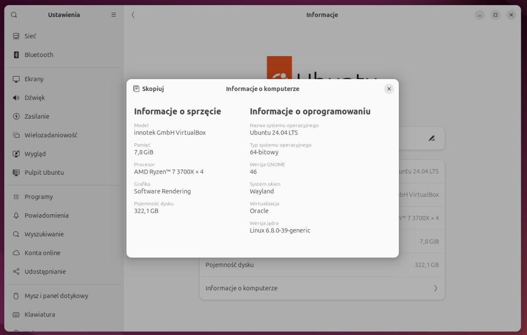
Task: Open the Wygląd settings panel
Action: pos(35,154)
